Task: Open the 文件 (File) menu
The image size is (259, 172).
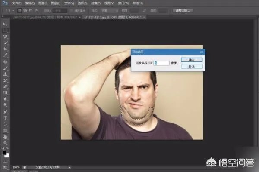Action: (x=16, y=3)
